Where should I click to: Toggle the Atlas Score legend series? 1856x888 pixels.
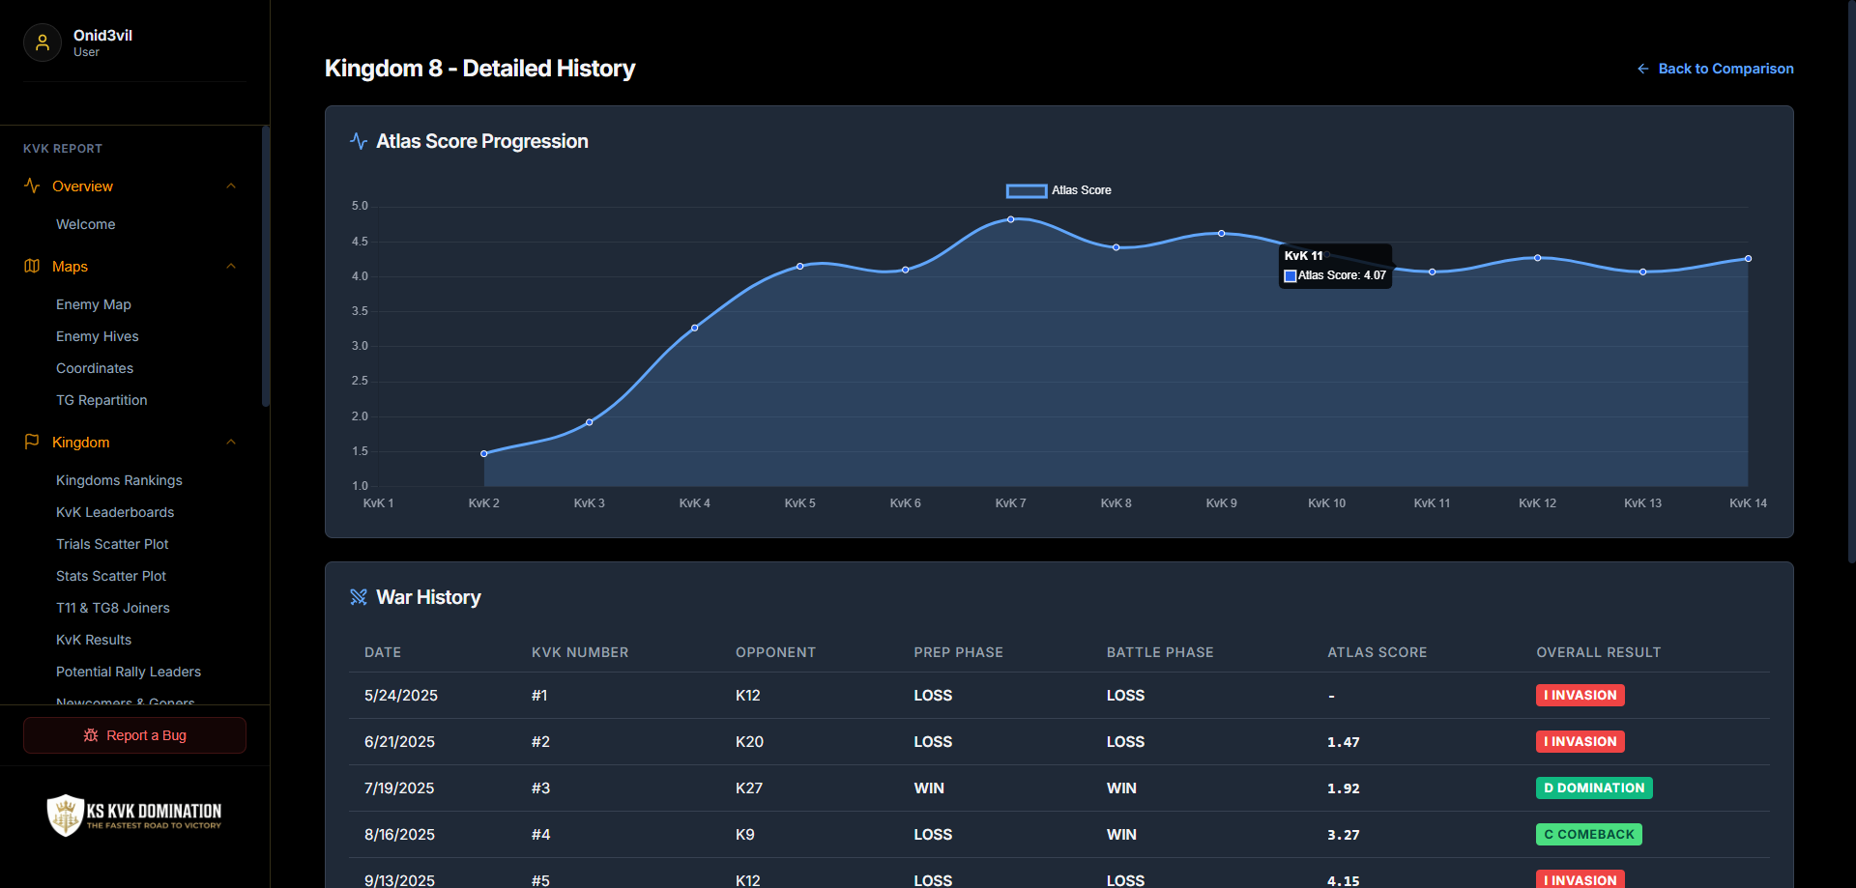tap(1058, 190)
